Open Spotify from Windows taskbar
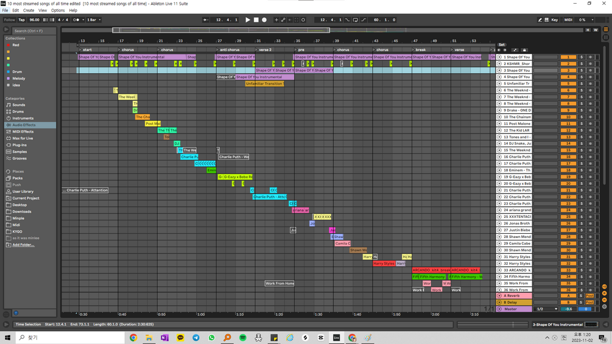The height and width of the screenshot is (344, 612). (243, 338)
